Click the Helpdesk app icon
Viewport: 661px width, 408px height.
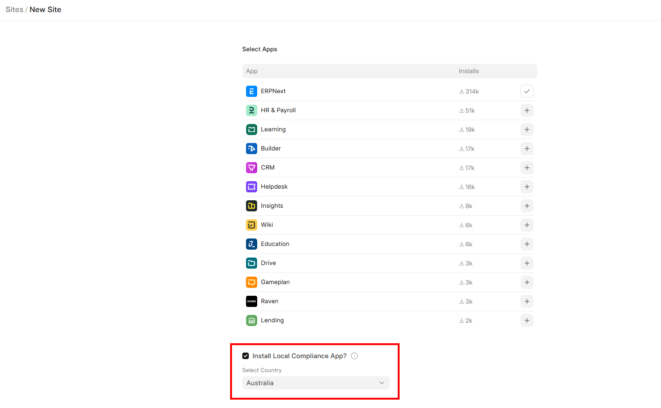point(251,187)
